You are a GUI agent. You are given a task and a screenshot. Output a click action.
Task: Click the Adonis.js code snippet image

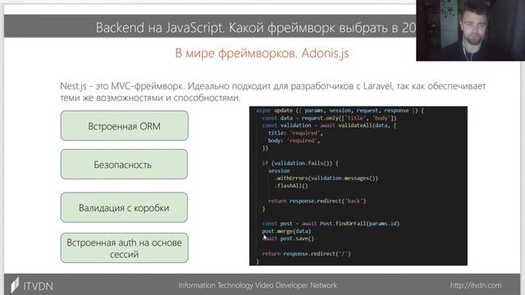(x=358, y=186)
